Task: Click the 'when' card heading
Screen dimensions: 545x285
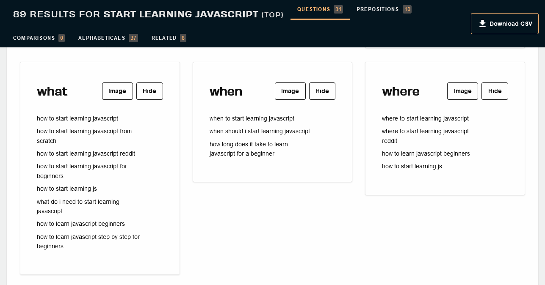Action: [x=226, y=91]
